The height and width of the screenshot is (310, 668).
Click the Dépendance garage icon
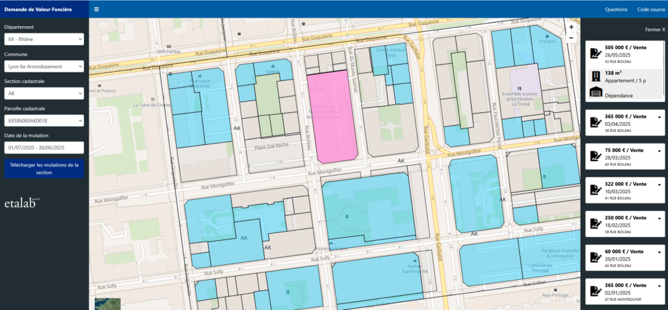click(595, 95)
